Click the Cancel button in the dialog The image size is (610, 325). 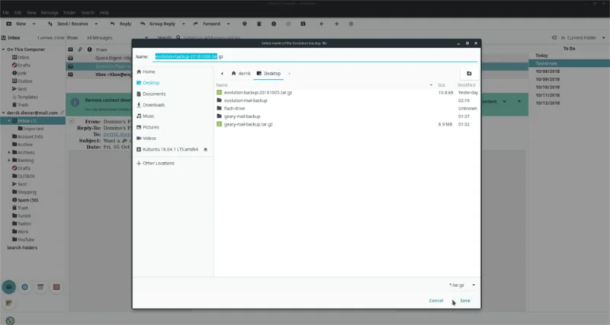435,301
